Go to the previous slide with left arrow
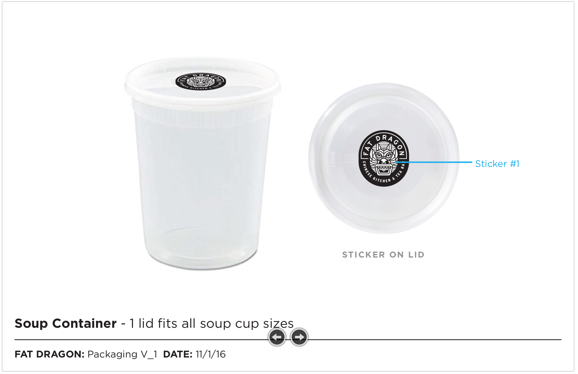The image size is (578, 374). tap(277, 337)
